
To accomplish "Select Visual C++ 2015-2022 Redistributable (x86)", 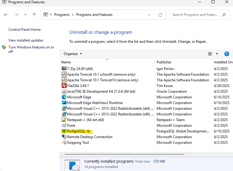I will (110, 114).
